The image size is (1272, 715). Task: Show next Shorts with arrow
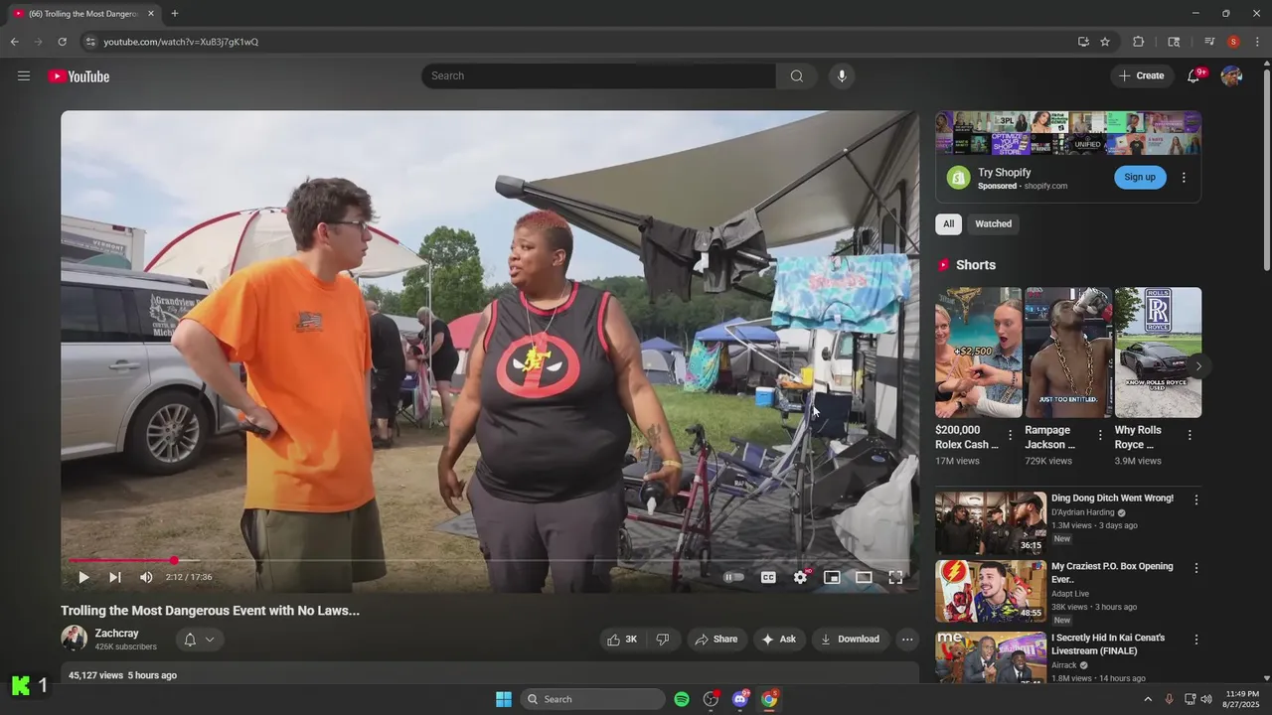1198,366
